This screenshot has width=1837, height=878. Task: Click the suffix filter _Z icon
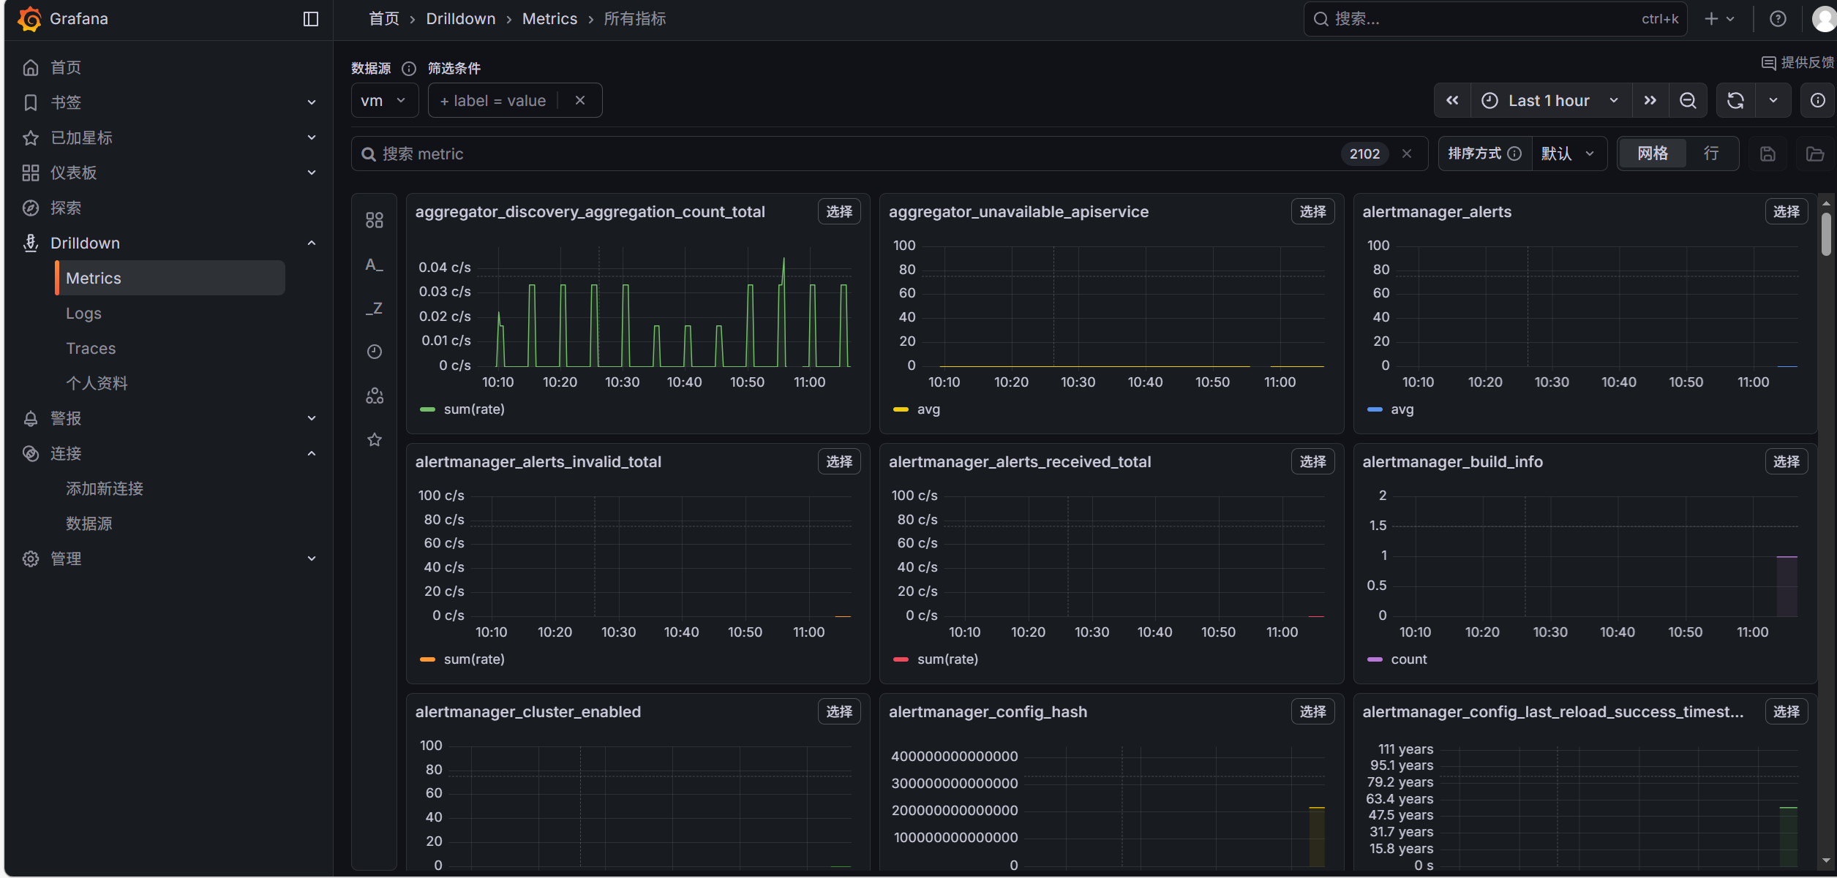[x=375, y=309]
